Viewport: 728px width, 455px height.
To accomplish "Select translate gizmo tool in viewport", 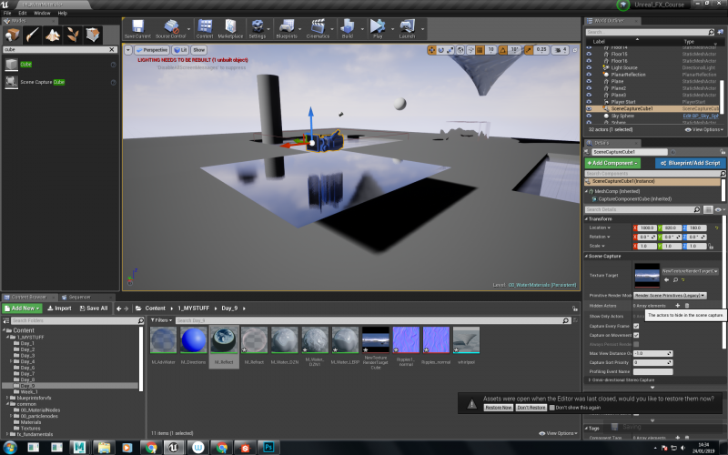I will [x=431, y=50].
